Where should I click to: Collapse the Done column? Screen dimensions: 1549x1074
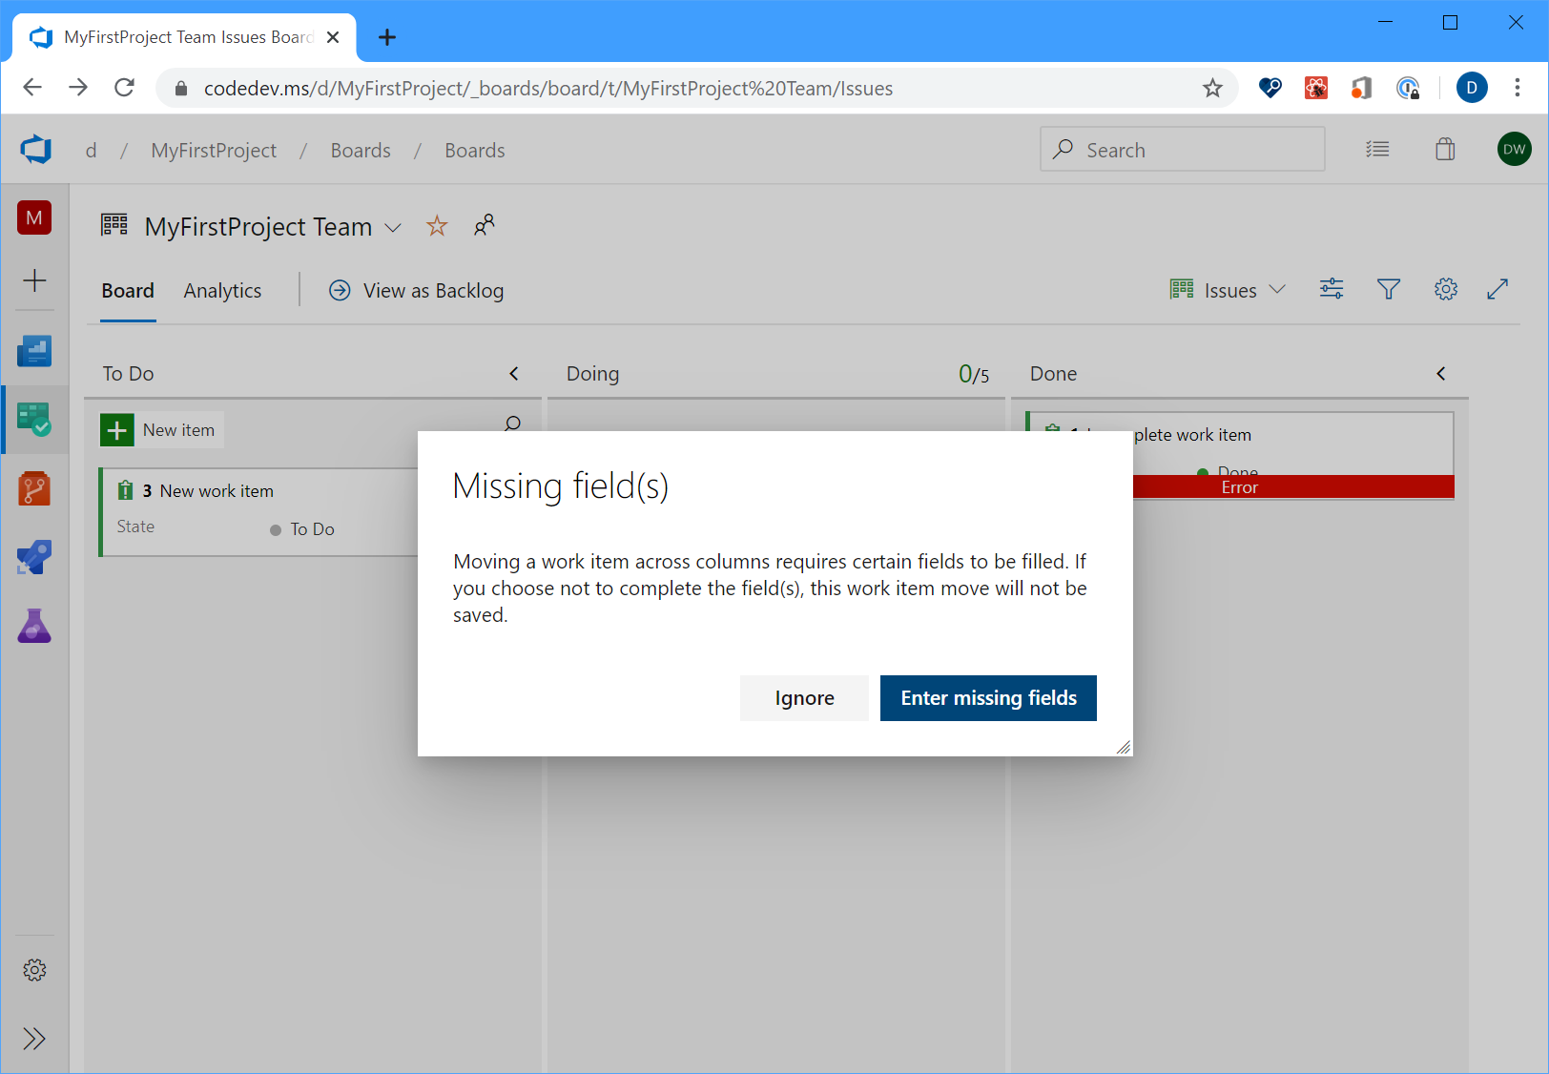click(x=1441, y=373)
